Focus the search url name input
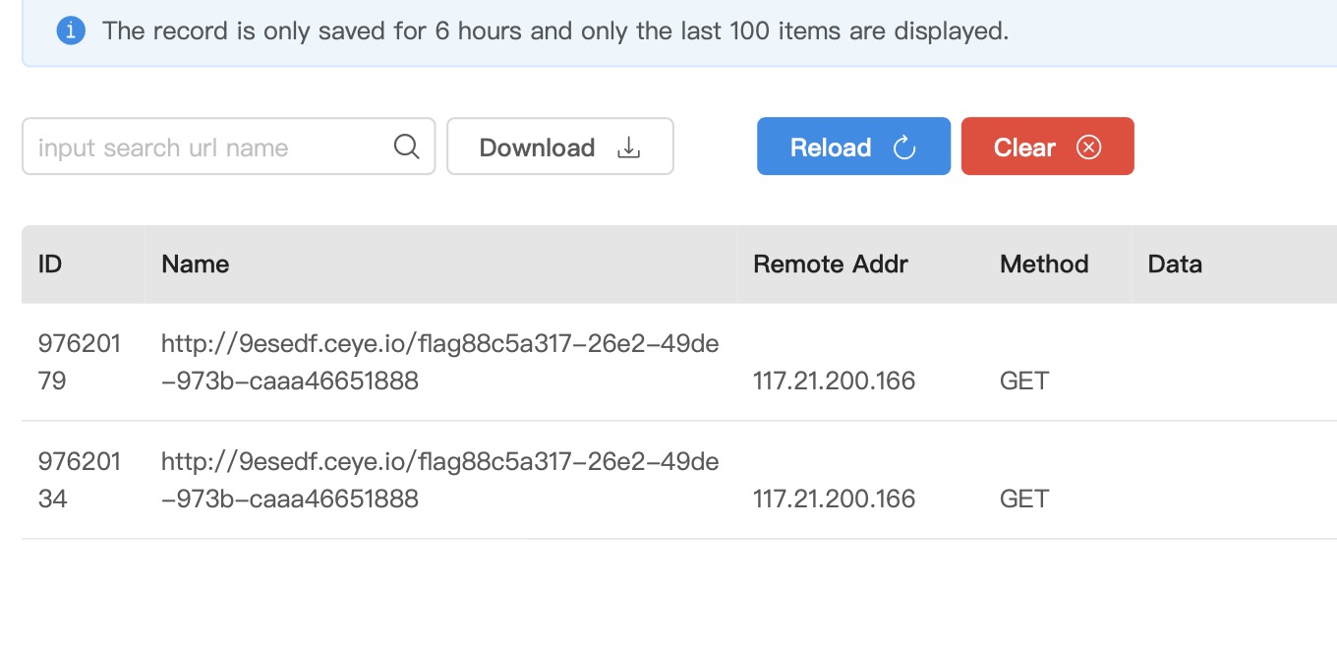The image size is (1337, 647). point(206,147)
